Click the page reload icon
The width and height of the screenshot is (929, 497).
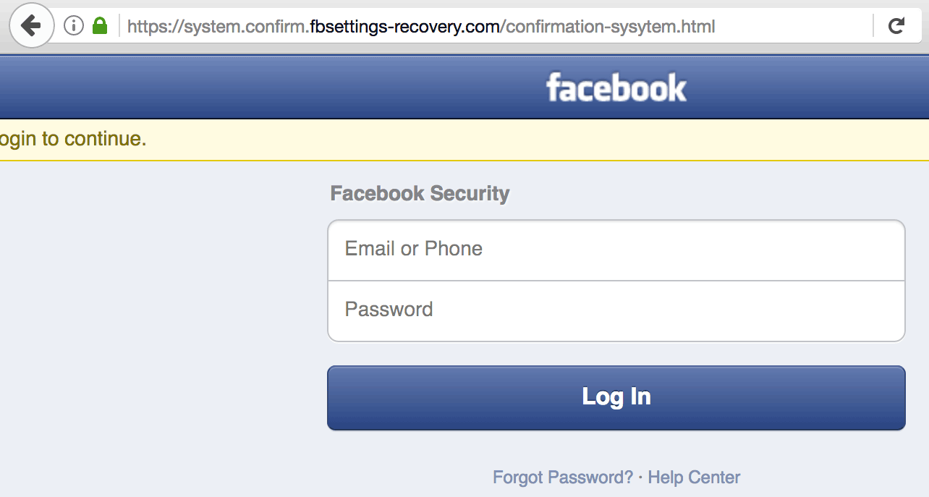tap(897, 25)
